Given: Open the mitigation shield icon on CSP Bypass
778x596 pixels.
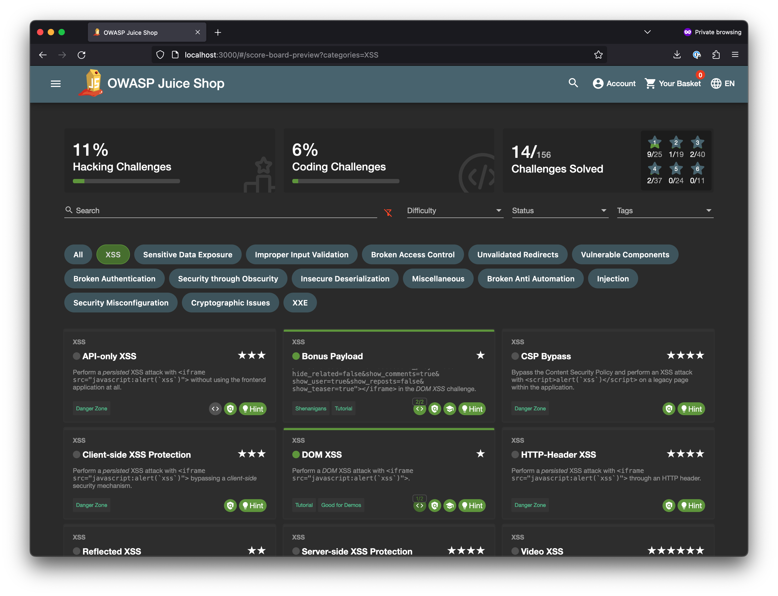Looking at the screenshot, I should [x=669, y=409].
